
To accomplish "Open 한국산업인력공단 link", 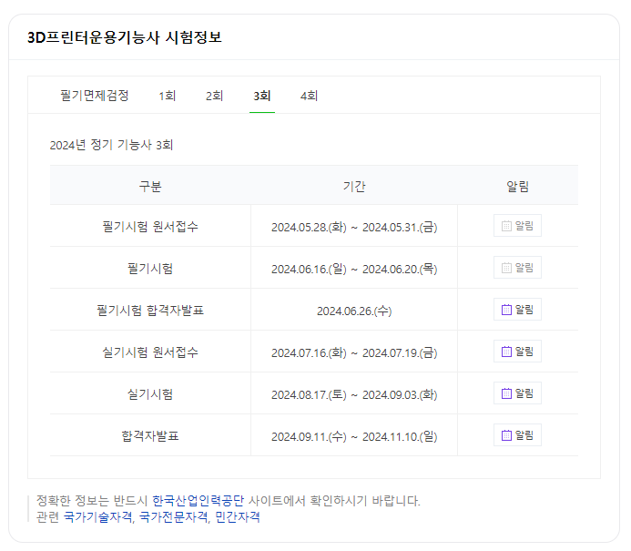I will point(198,501).
